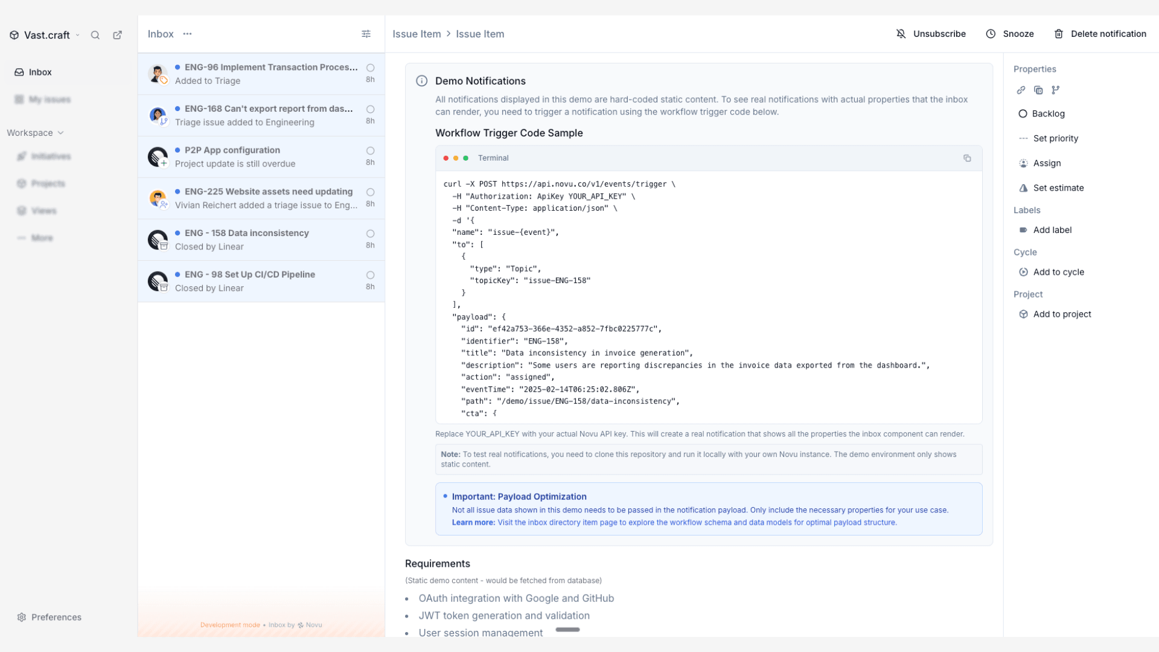Click the yellow terminal window dot
Screen dimensions: 1159x652
456,158
